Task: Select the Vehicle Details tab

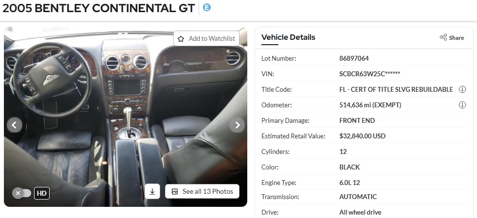Action: point(288,37)
